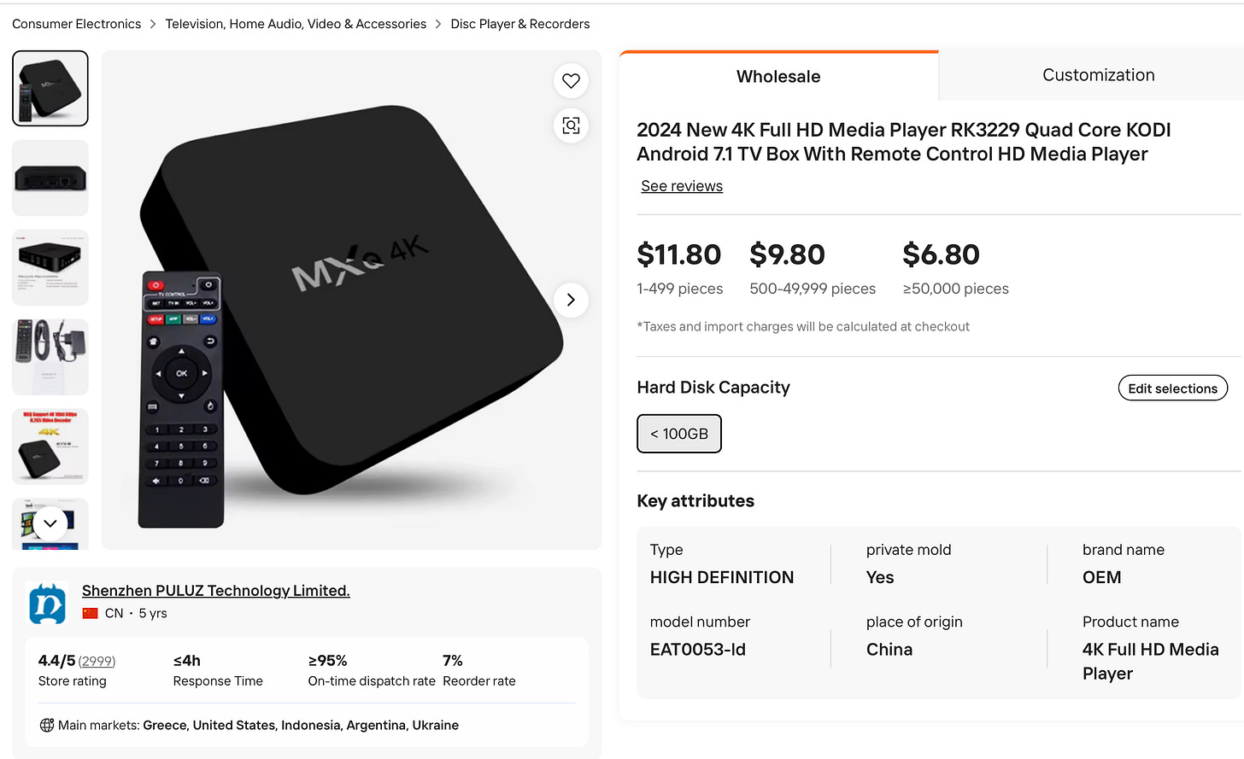The image size is (1244, 759).
Task: Switch to the Customization tab
Action: tap(1098, 75)
